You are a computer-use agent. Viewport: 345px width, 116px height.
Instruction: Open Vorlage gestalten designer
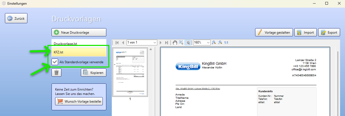tap(274, 32)
